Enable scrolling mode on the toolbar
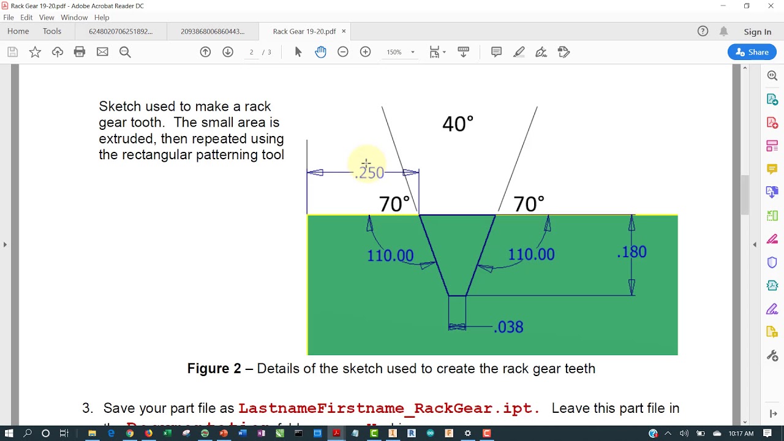This screenshot has width=784, height=441. [x=463, y=52]
